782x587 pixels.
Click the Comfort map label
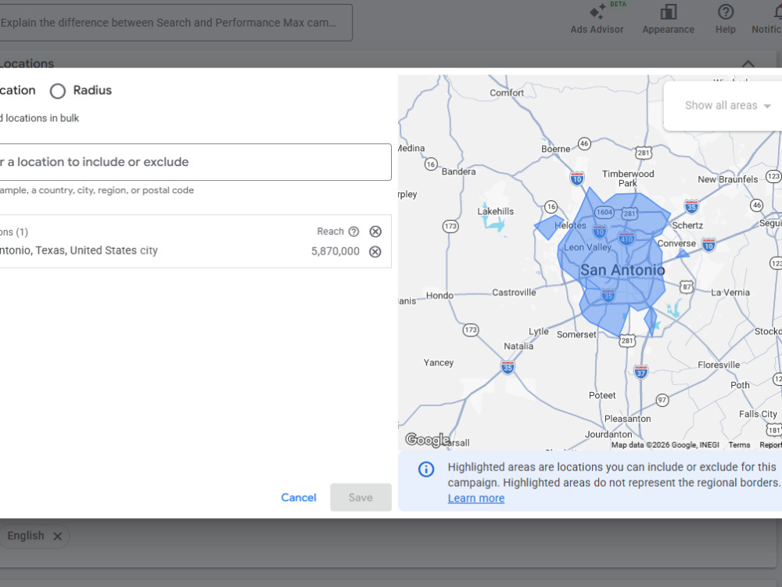507,93
